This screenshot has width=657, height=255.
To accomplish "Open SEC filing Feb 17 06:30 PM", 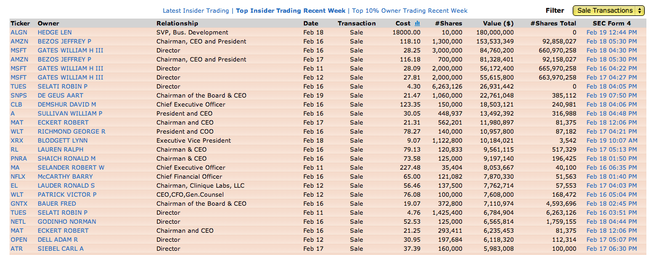I will point(611,249).
